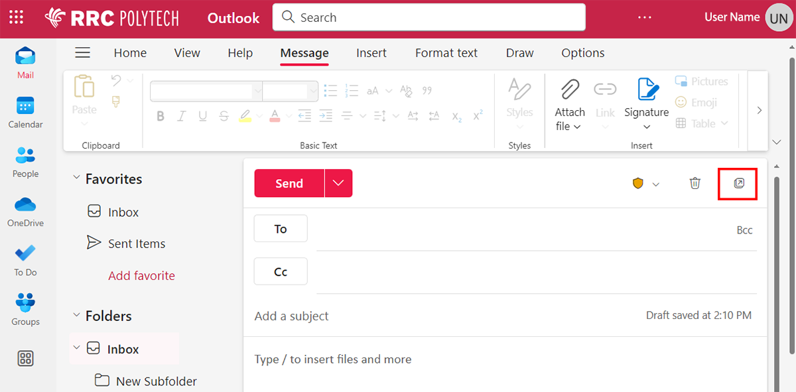Open the Send options dropdown arrow
This screenshot has height=392, width=796.
pos(338,184)
